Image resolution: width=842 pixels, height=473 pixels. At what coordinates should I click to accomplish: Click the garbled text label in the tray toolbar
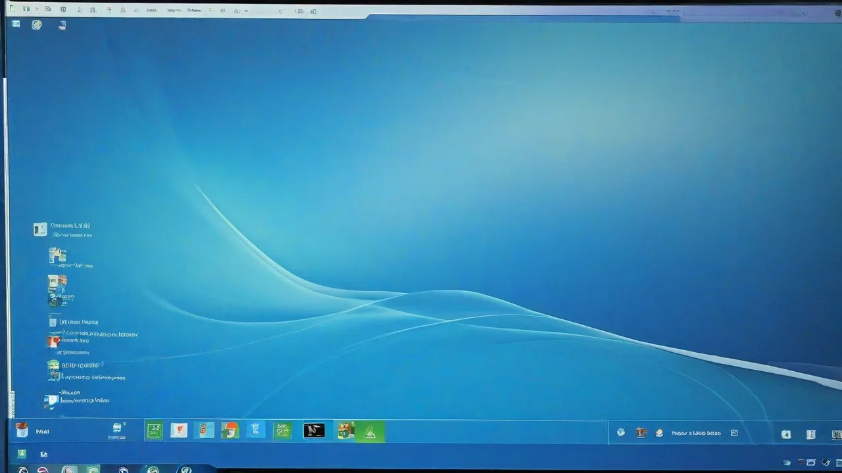(x=696, y=433)
